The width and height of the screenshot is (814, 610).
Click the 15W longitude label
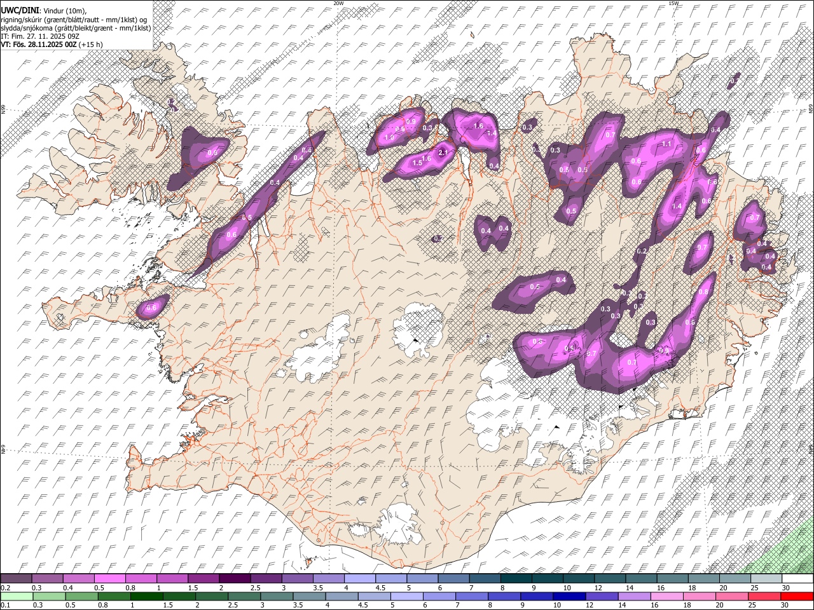pyautogui.click(x=673, y=3)
